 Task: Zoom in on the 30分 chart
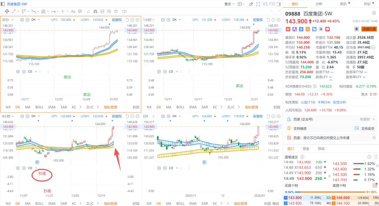click(x=138, y=20)
